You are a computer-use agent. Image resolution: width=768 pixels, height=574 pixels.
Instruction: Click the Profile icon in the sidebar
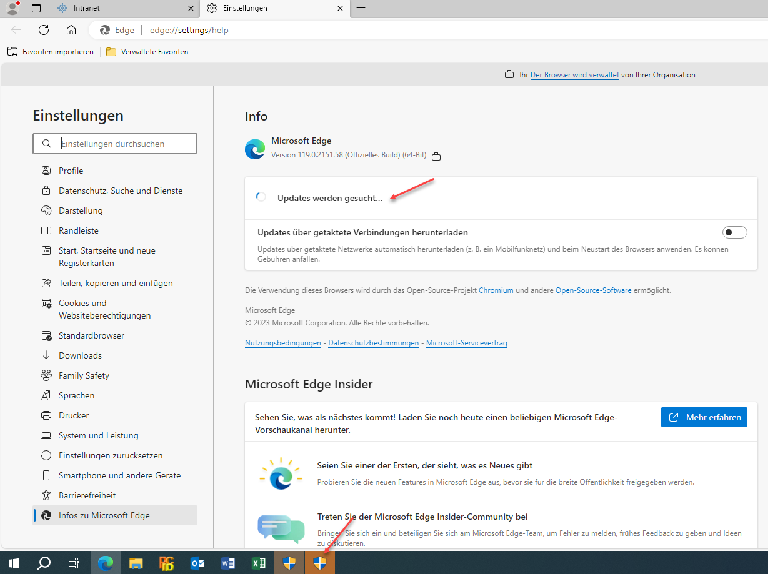click(x=46, y=171)
